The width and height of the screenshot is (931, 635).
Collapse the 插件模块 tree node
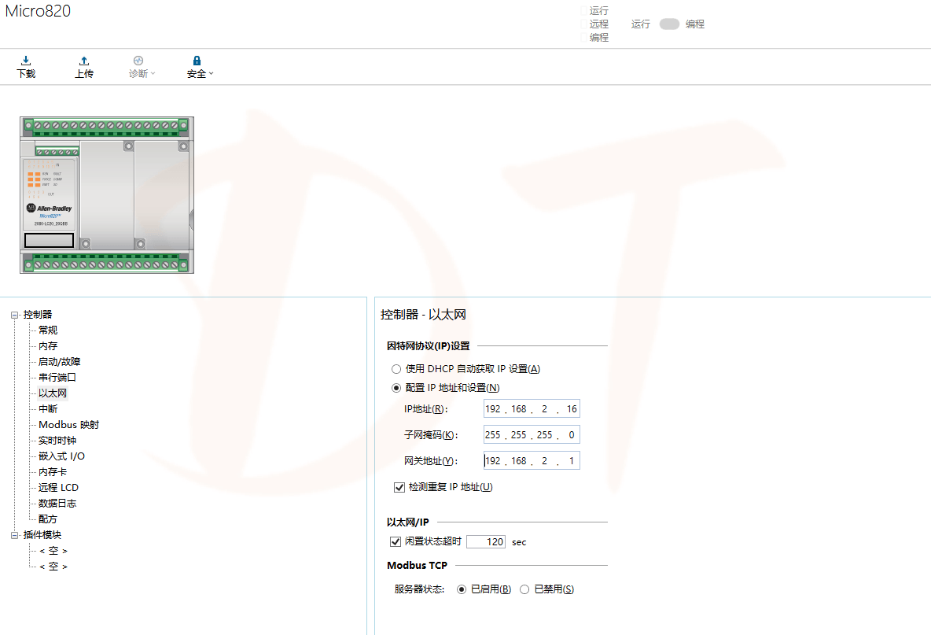(15, 535)
